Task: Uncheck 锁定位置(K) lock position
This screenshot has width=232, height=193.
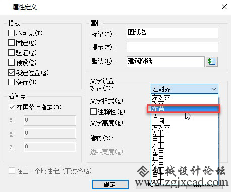Action: click(x=11, y=72)
